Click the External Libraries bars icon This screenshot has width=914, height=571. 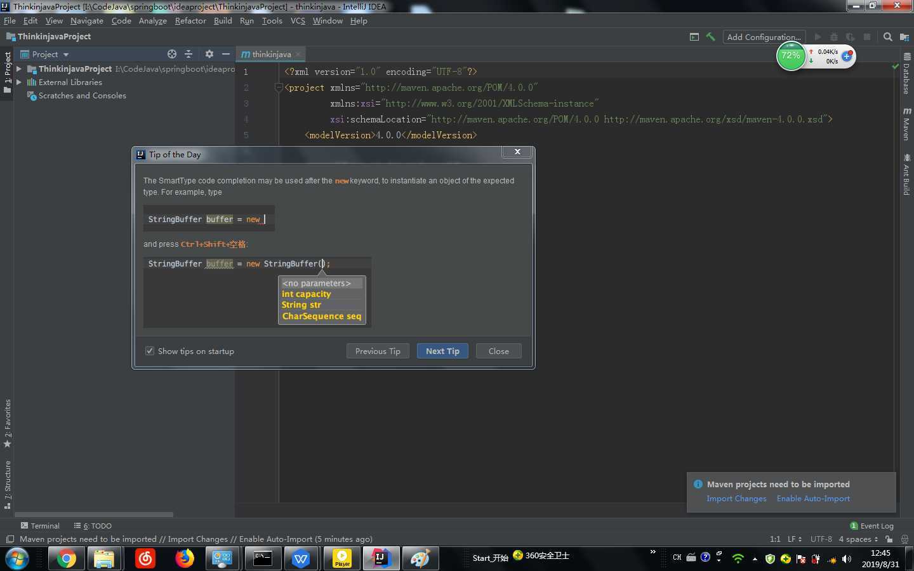pyautogui.click(x=32, y=82)
